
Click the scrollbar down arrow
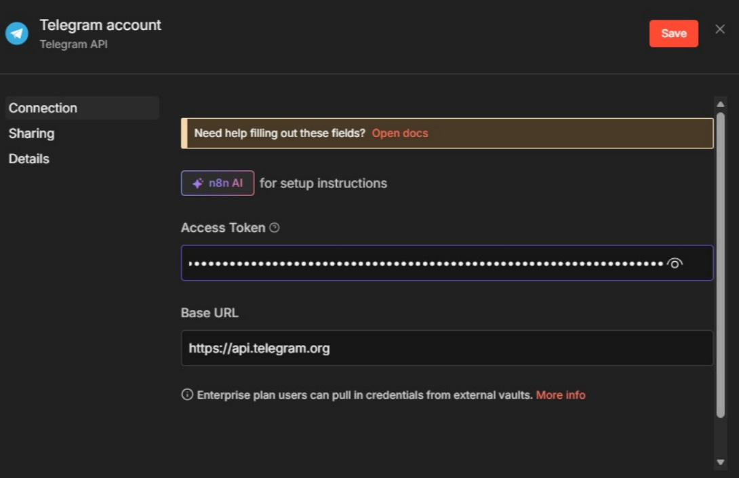720,462
